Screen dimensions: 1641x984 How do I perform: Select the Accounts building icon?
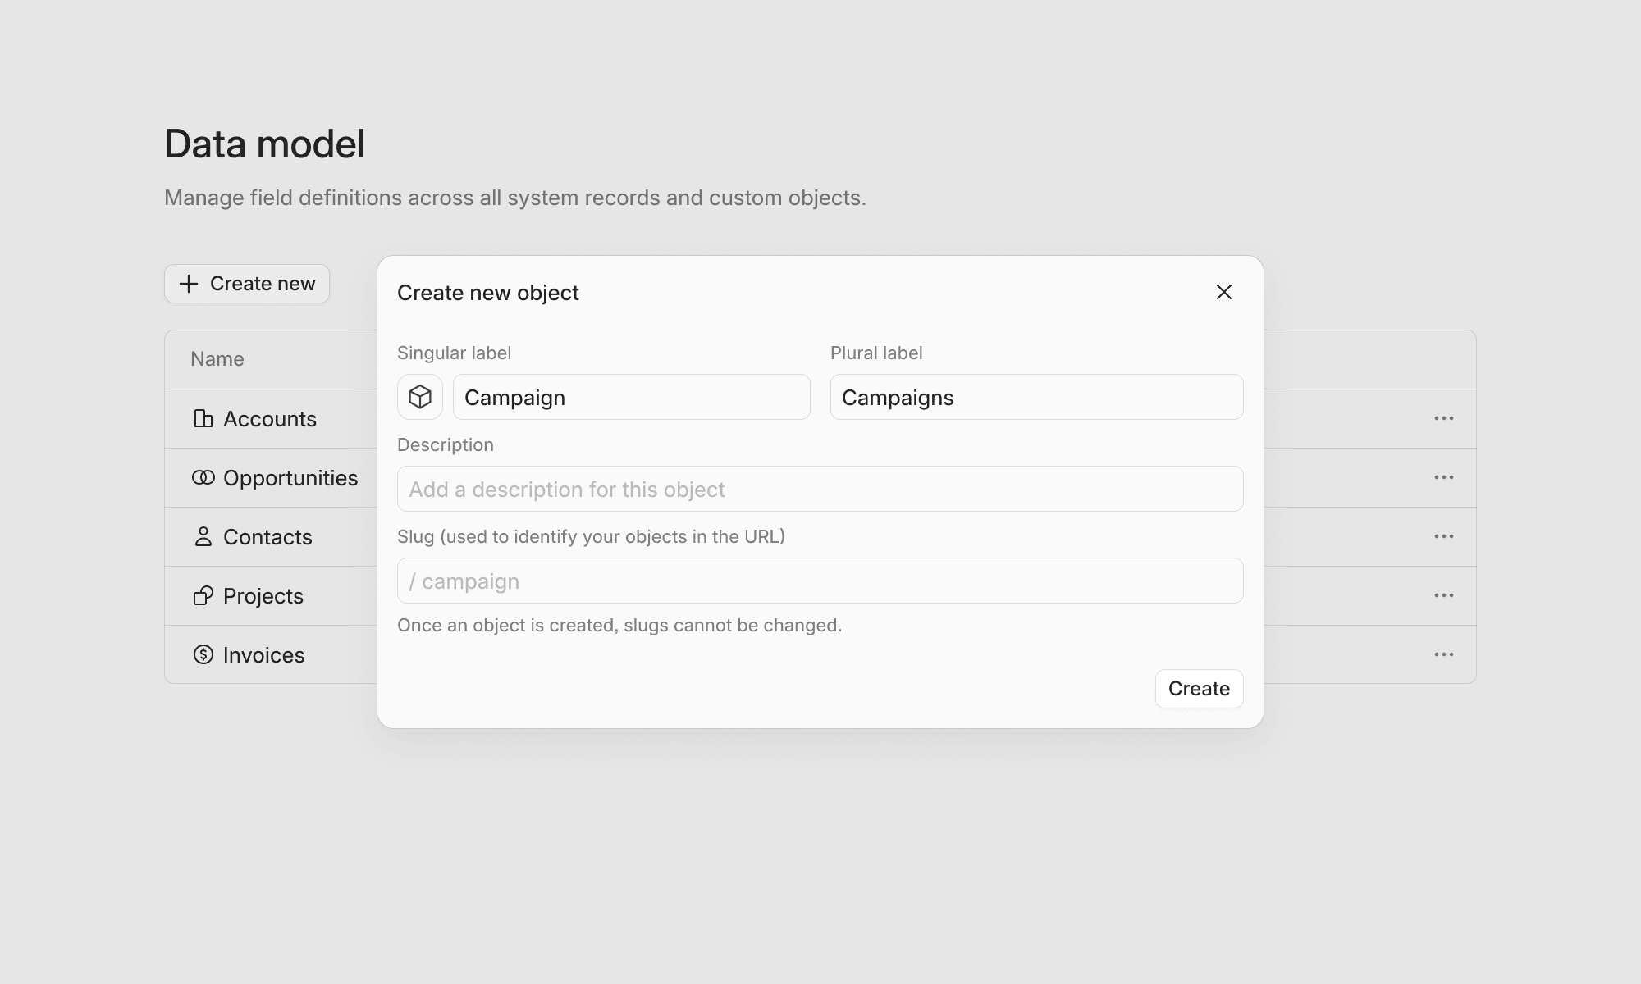point(203,418)
